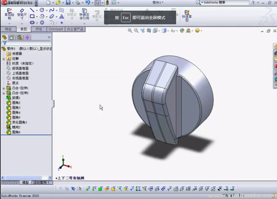Click the Save icon in title toolbar
Viewport: 277px width, 199px height.
point(68,3)
